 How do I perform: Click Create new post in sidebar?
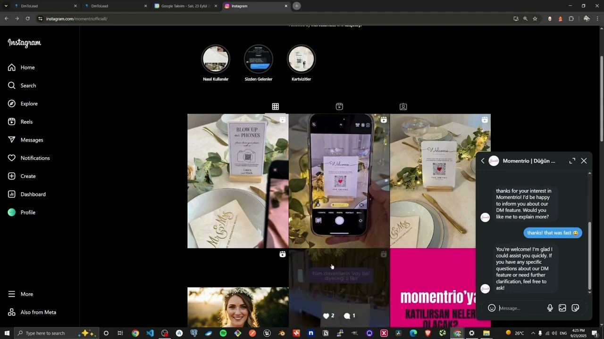coord(22,176)
